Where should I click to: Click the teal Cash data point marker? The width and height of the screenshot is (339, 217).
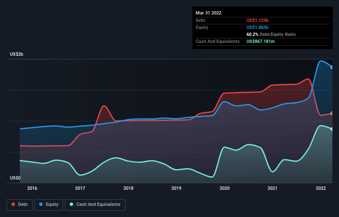coord(332,129)
